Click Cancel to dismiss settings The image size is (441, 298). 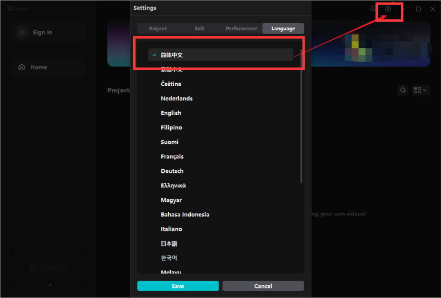(x=263, y=286)
